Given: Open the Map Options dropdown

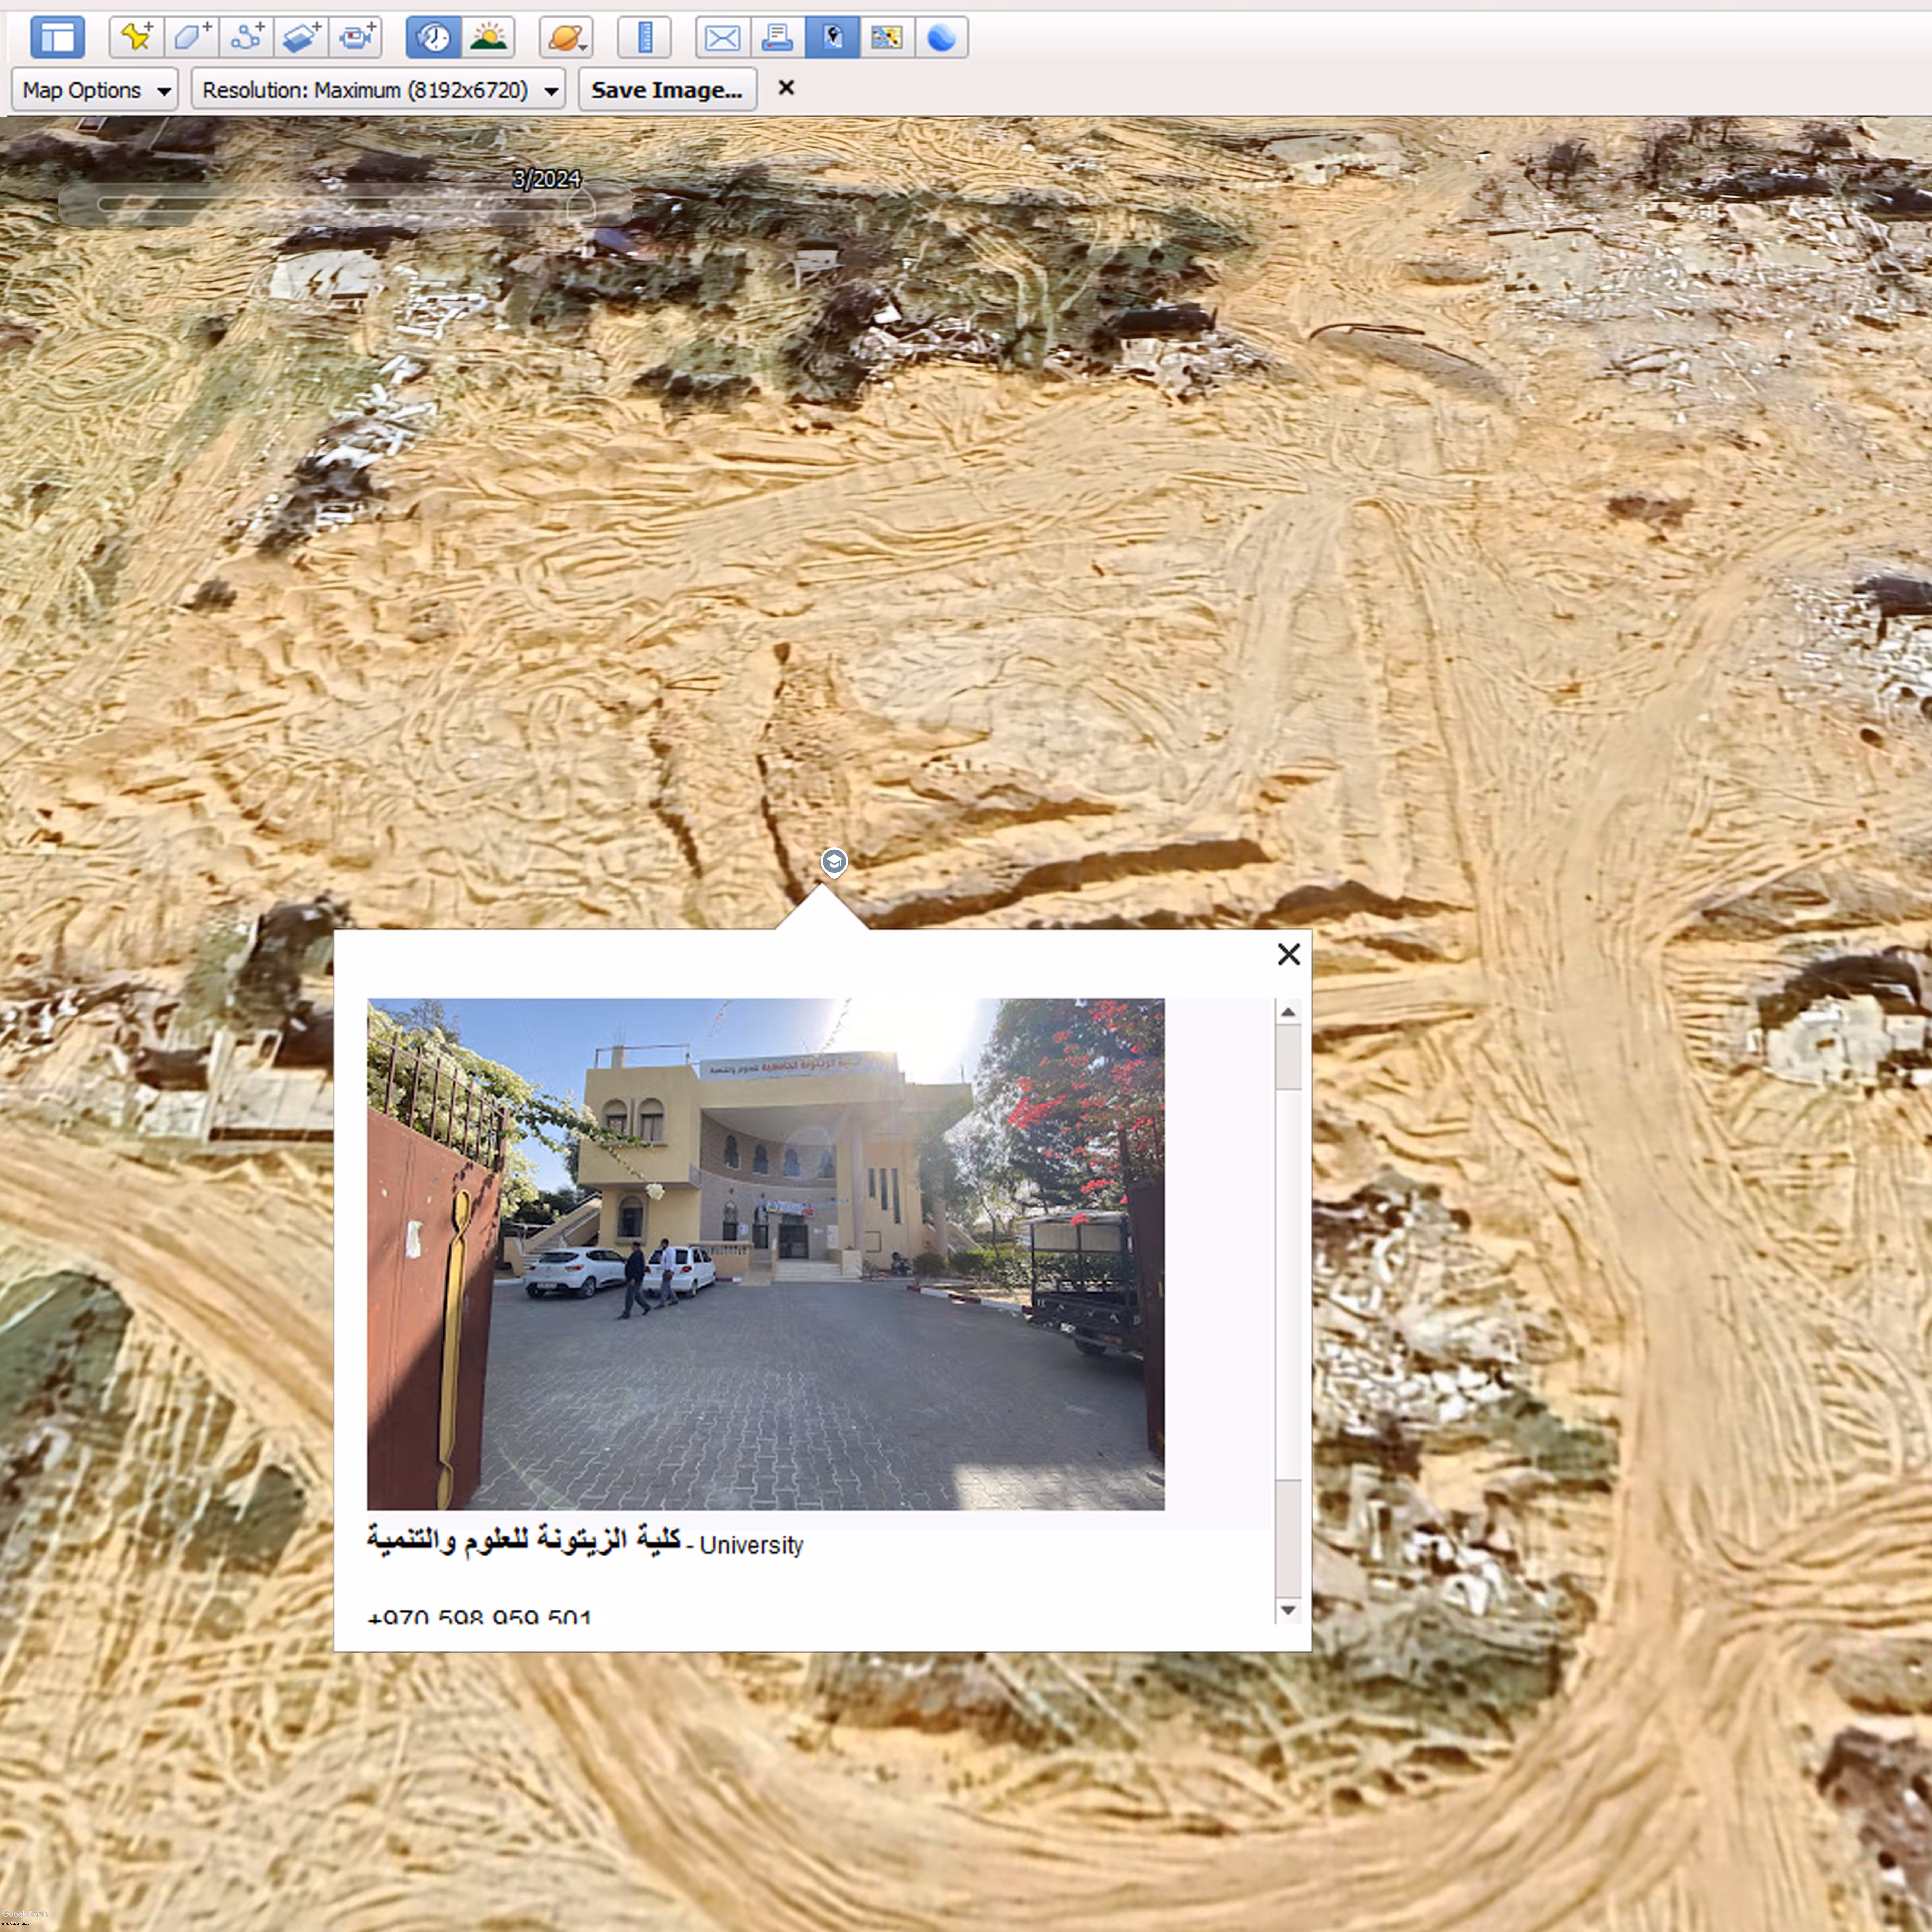Looking at the screenshot, I should click(x=95, y=90).
